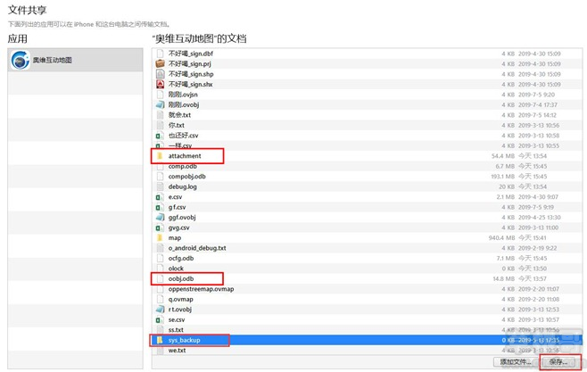587x372 pixels.
Task: Click the attachment folder icon
Action: coord(160,155)
